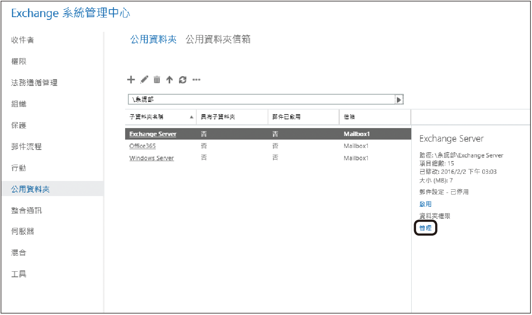Screen dimensions: 532x315
Task: Open 收件者 in the left navigation
Action: [x=23, y=40]
